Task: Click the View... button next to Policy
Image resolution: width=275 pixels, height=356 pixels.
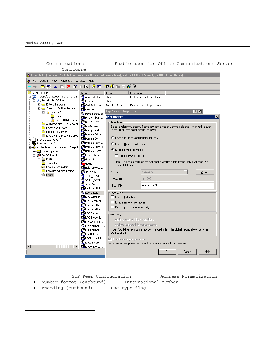Action: click(x=205, y=172)
